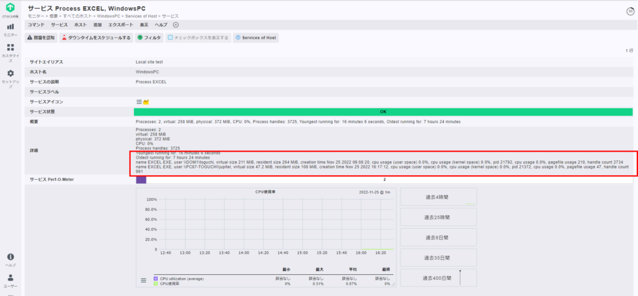
Task: Select the 過去25時間 graph preview
Action: [438, 217]
